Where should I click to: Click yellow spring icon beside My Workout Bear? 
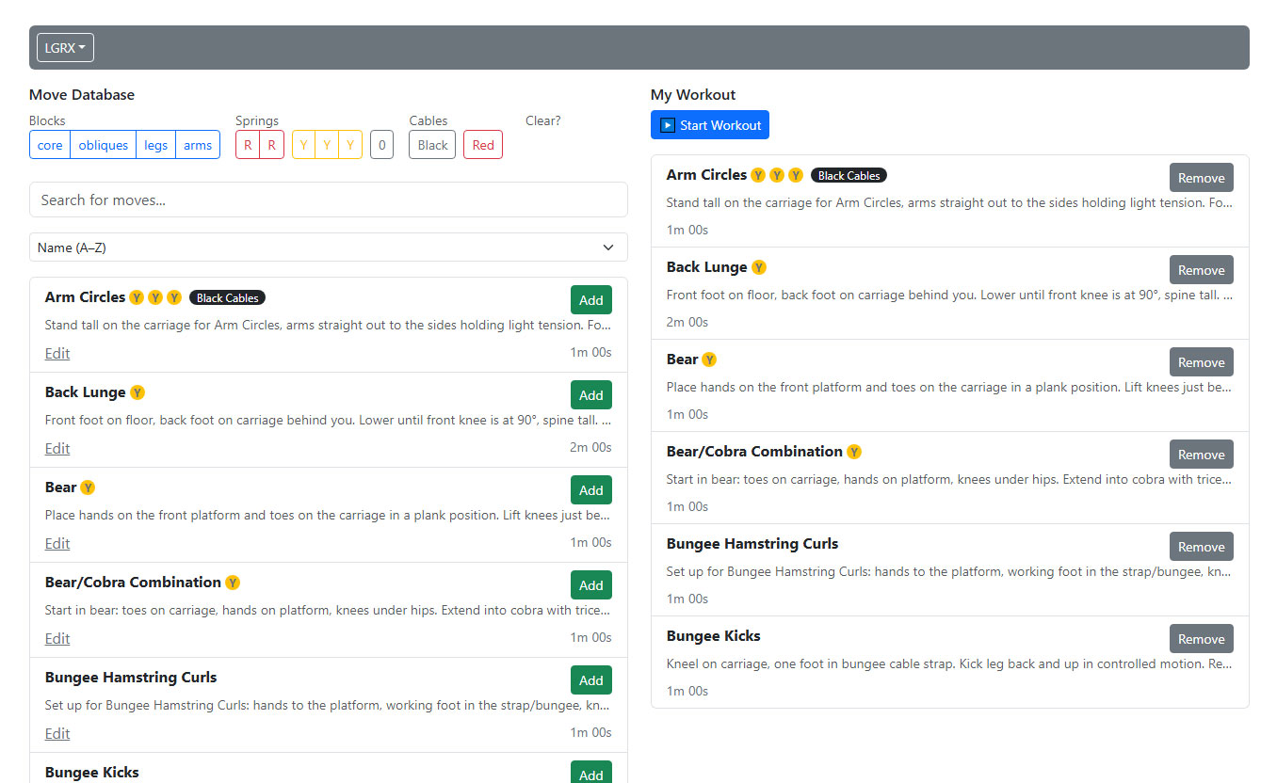tap(709, 360)
